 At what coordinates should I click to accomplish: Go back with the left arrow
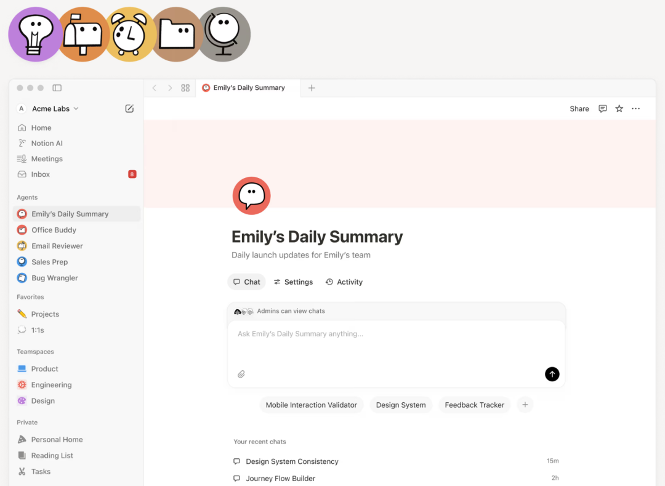pos(155,88)
